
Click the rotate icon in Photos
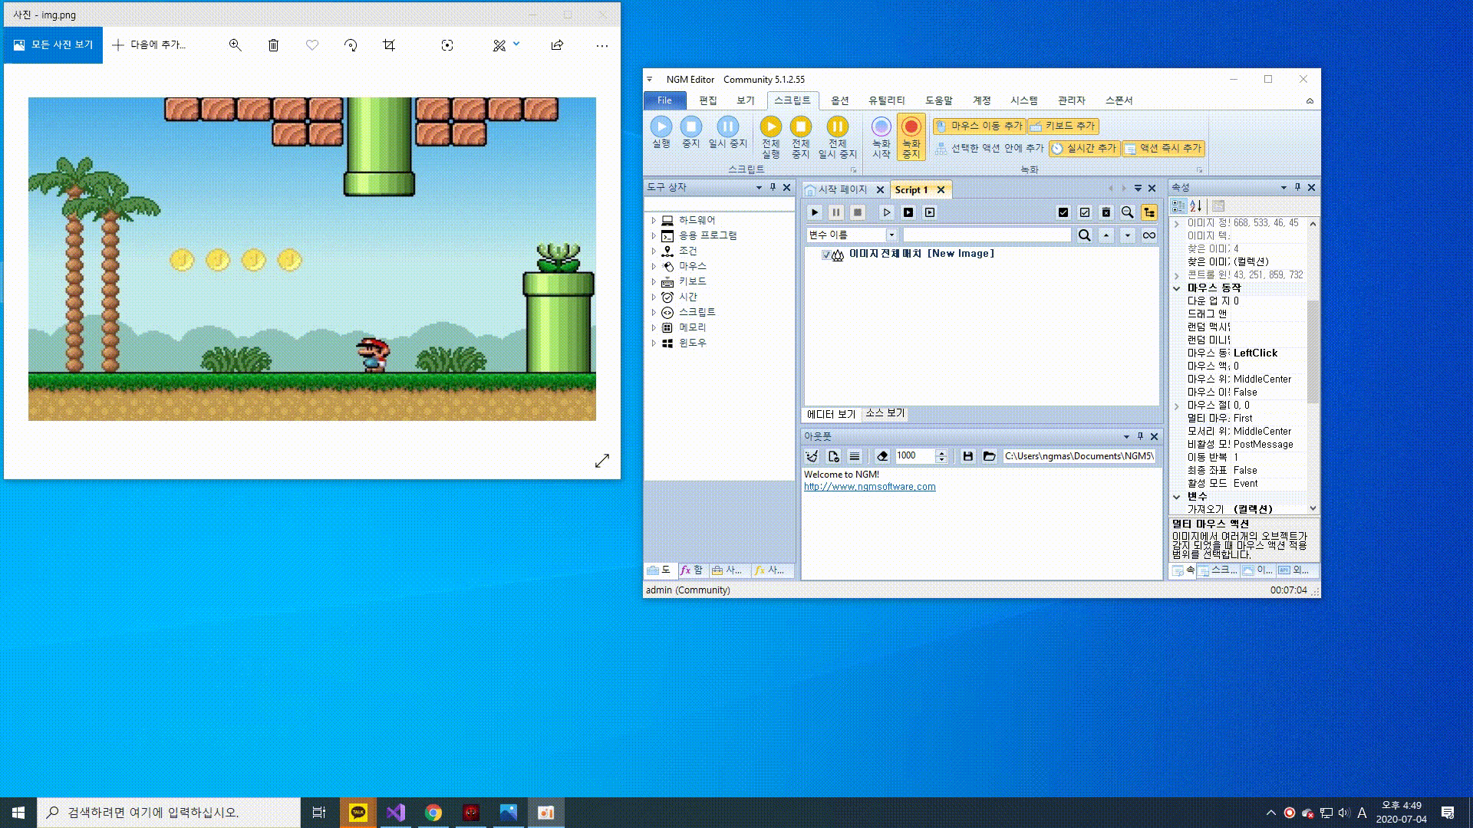tap(351, 45)
